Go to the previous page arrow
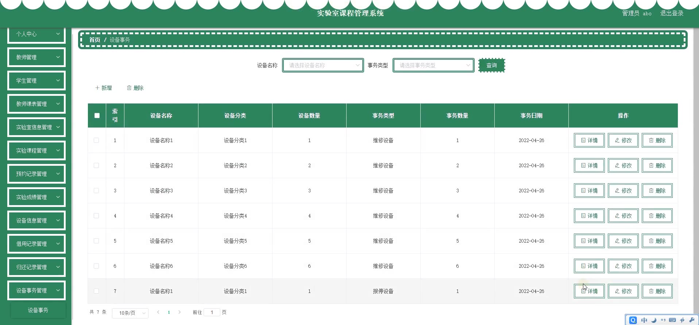 tap(158, 312)
